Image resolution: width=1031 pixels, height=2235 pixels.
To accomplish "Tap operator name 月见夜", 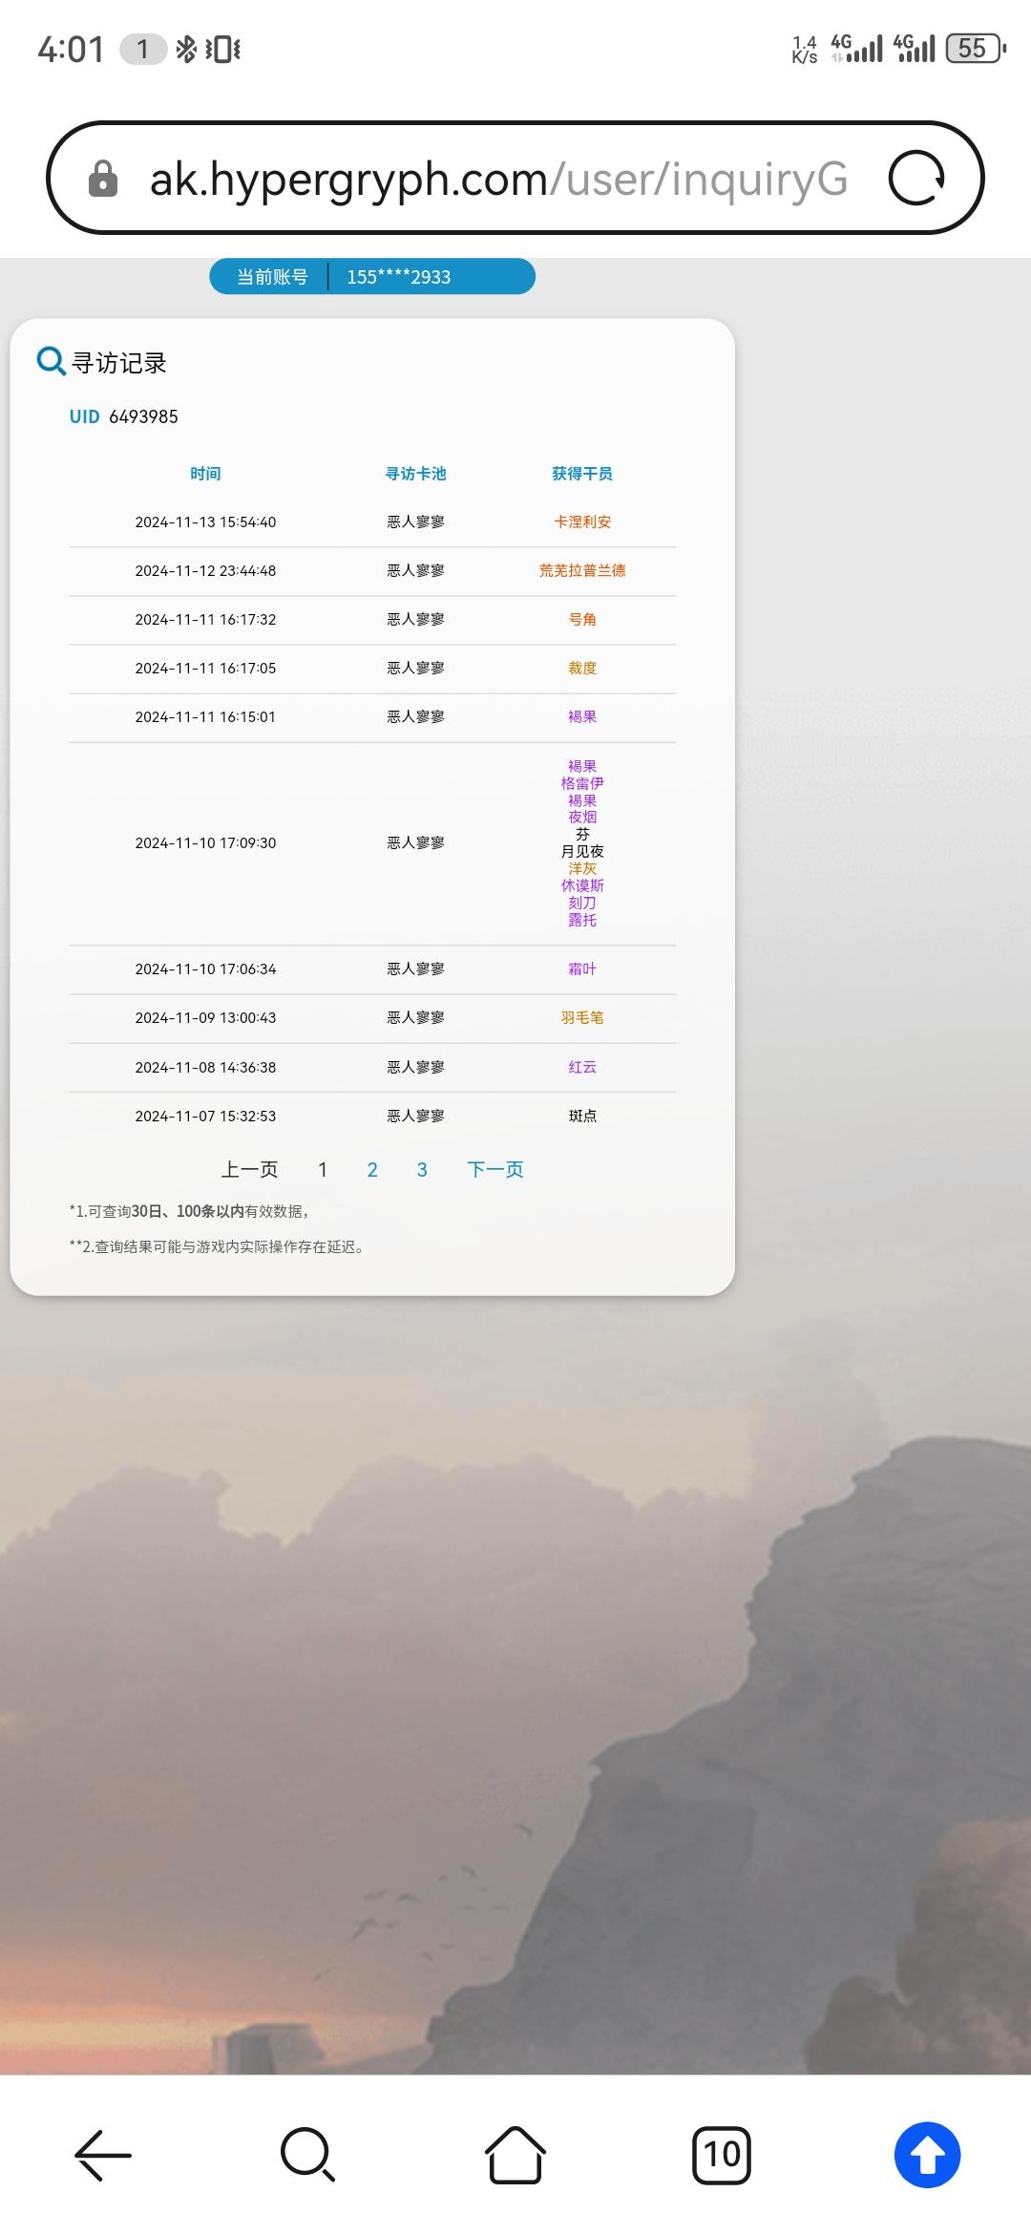I will (582, 851).
